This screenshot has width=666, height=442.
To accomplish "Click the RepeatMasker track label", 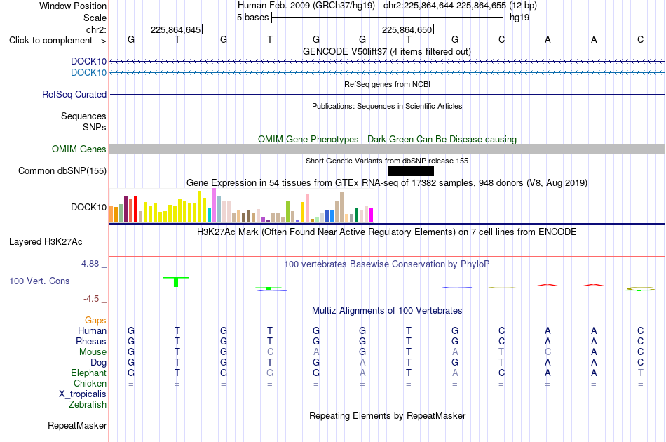I will pos(77,426).
